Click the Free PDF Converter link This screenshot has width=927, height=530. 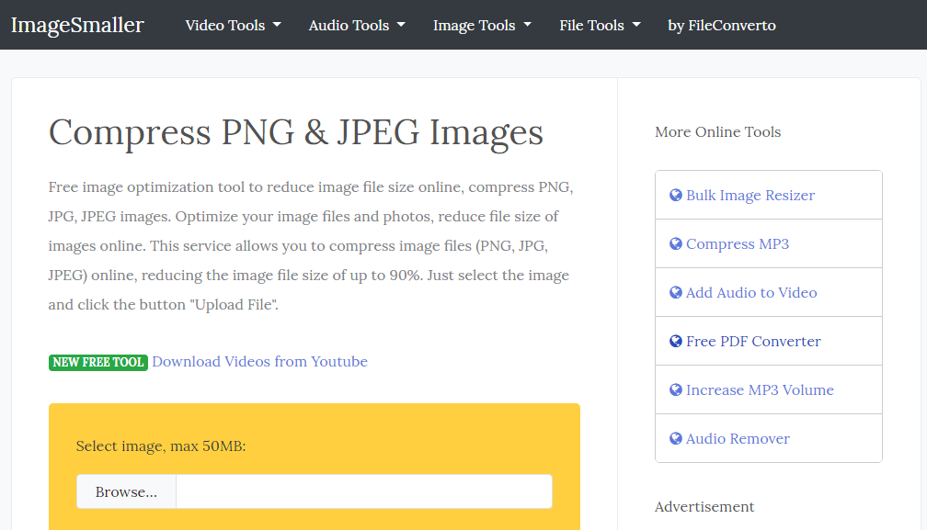pos(753,341)
